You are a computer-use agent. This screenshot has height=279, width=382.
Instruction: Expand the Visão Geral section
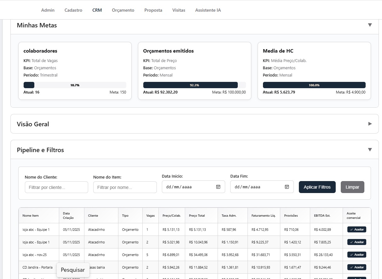tap(370, 124)
